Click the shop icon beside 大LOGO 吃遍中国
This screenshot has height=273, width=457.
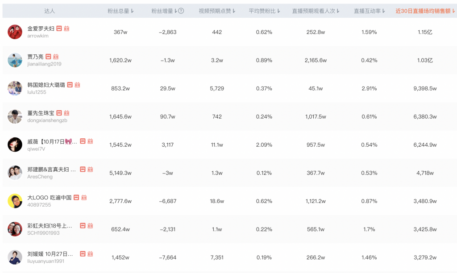pyautogui.click(x=76, y=198)
